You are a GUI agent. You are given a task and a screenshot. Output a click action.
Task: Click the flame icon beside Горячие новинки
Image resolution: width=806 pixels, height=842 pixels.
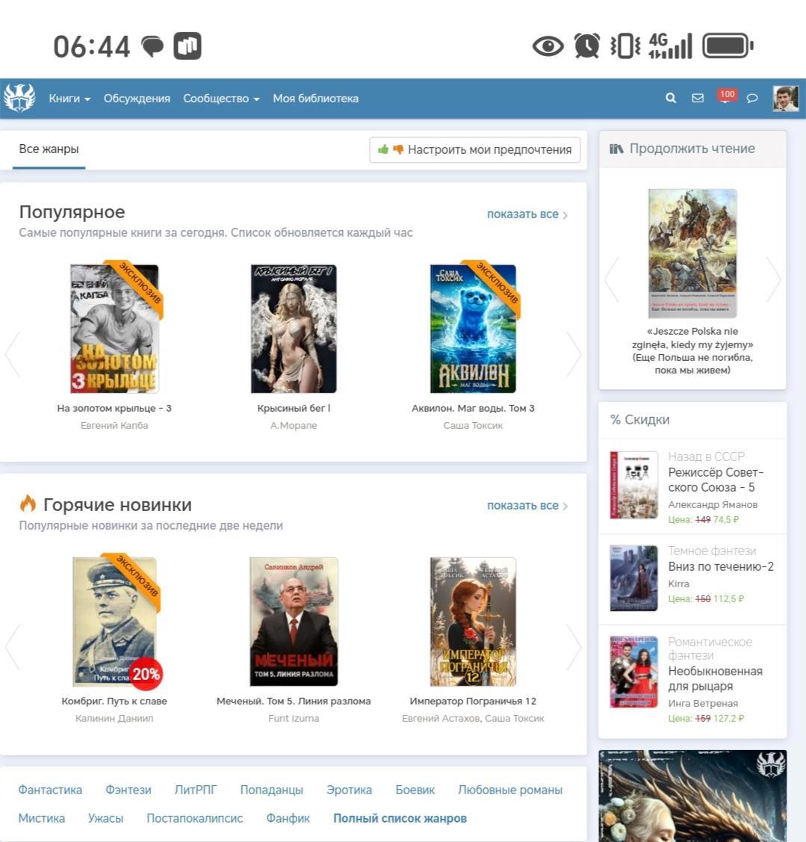tap(28, 504)
